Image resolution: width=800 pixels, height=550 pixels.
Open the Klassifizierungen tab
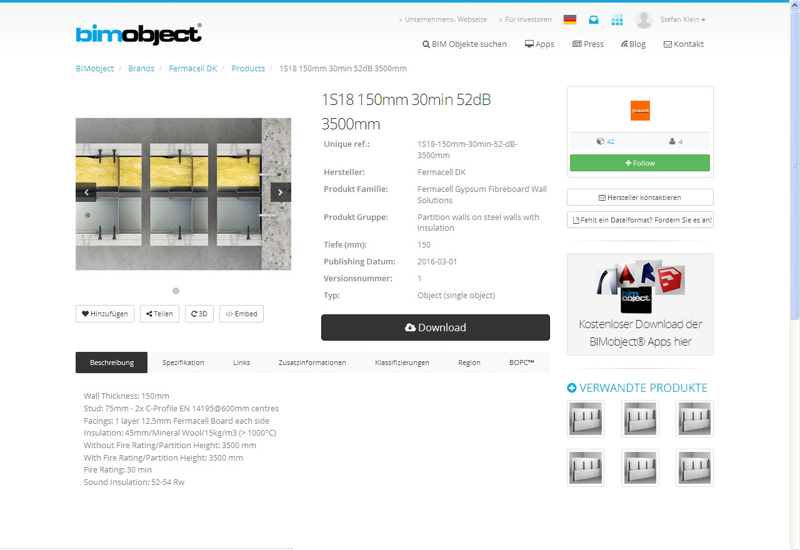click(402, 362)
